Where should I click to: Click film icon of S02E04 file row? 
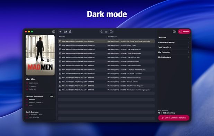click(x=60, y=54)
